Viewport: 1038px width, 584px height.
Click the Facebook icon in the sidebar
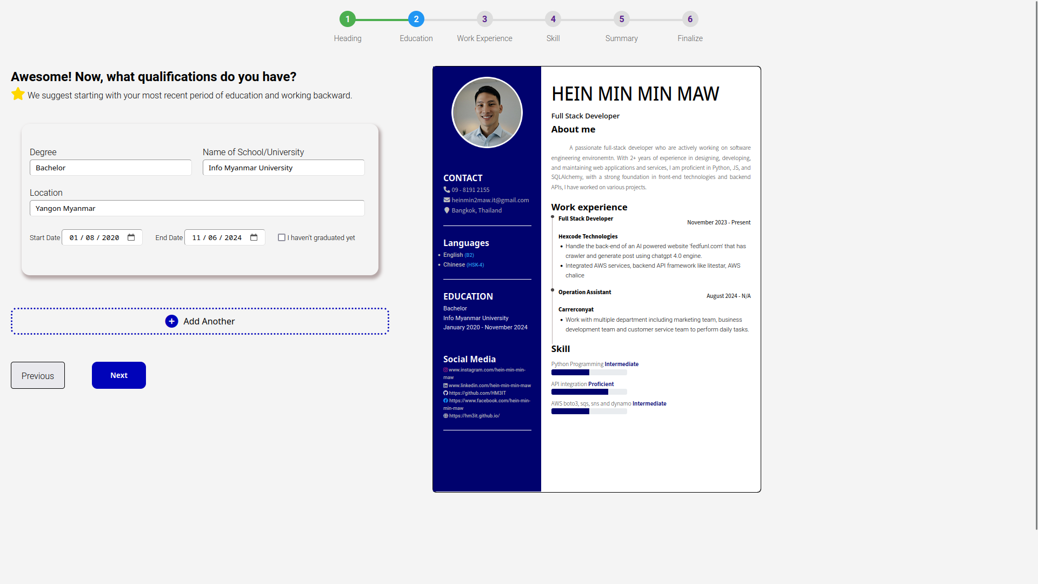click(445, 401)
